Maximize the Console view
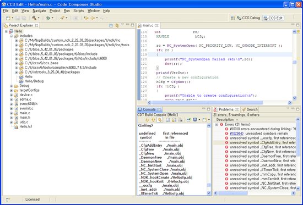This screenshot has height=205, width=303. pyautogui.click(x=208, y=109)
